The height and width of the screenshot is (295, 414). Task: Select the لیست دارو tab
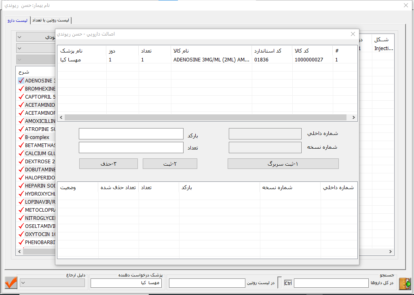pyautogui.click(x=17, y=20)
